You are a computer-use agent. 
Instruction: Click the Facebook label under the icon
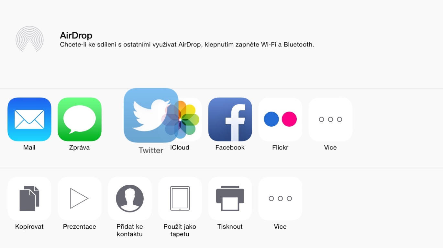230,148
